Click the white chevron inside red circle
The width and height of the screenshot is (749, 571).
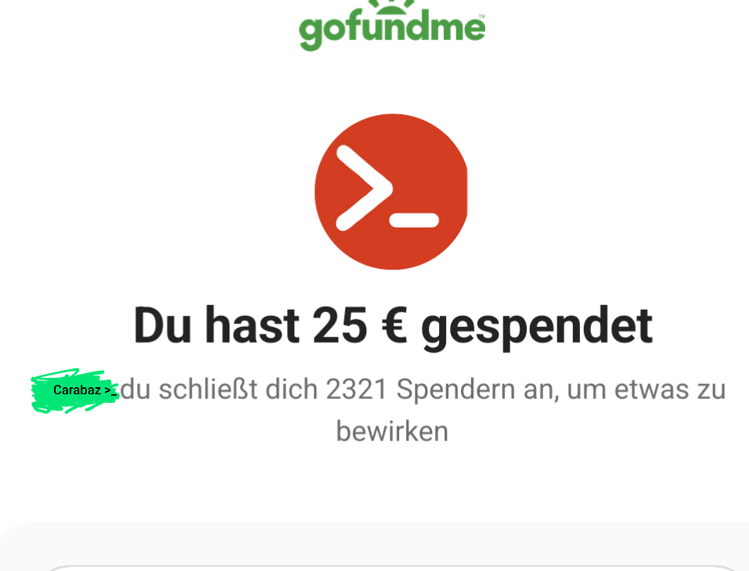click(x=364, y=188)
